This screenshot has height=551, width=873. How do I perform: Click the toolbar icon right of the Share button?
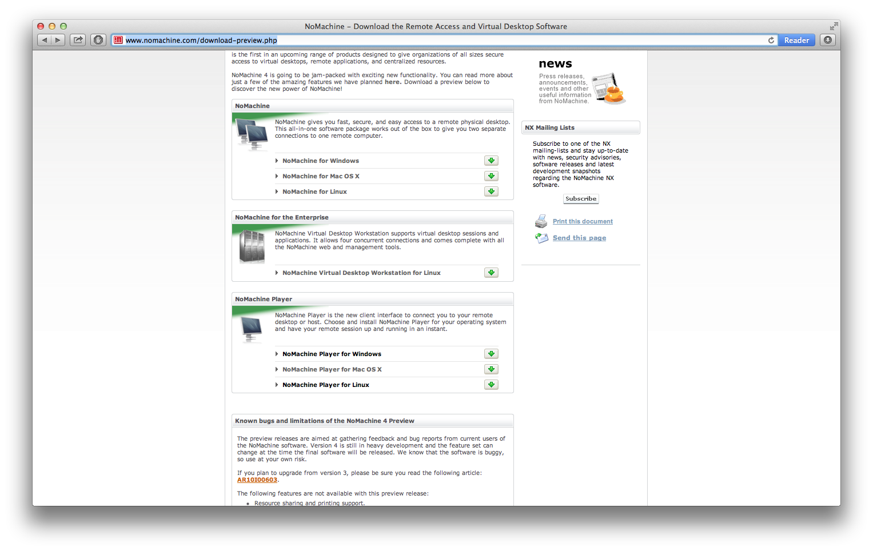tap(98, 40)
